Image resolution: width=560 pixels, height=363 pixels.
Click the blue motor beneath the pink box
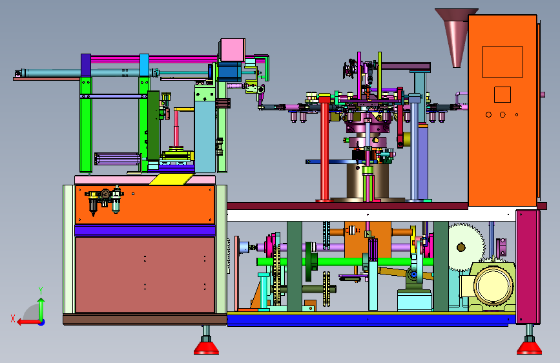pyautogui.click(x=229, y=72)
